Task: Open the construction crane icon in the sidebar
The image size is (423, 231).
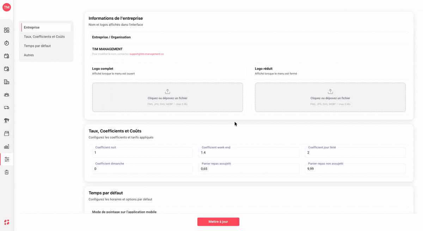Action: click(7, 120)
